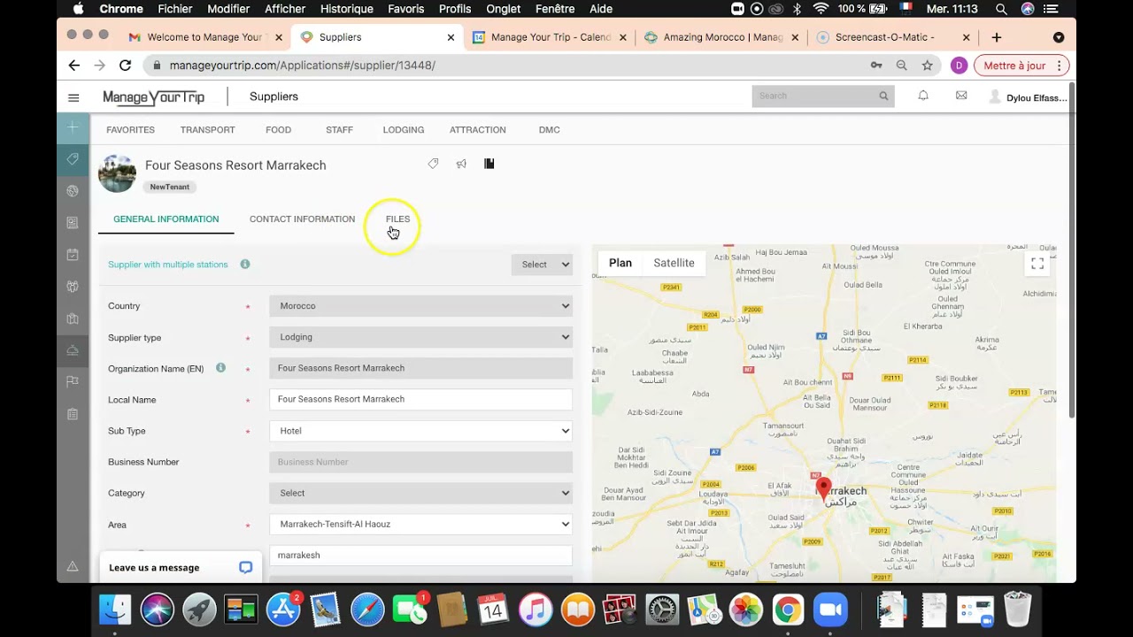Open the service bell suppliers sidebar icon
This screenshot has height=637, width=1133.
coord(73,350)
